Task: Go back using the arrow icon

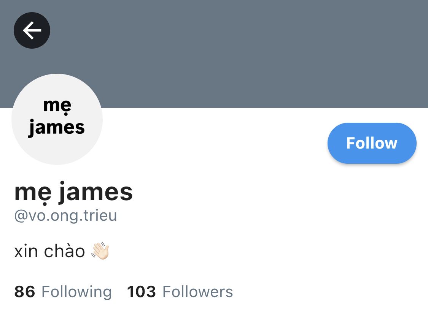Action: pos(32,30)
